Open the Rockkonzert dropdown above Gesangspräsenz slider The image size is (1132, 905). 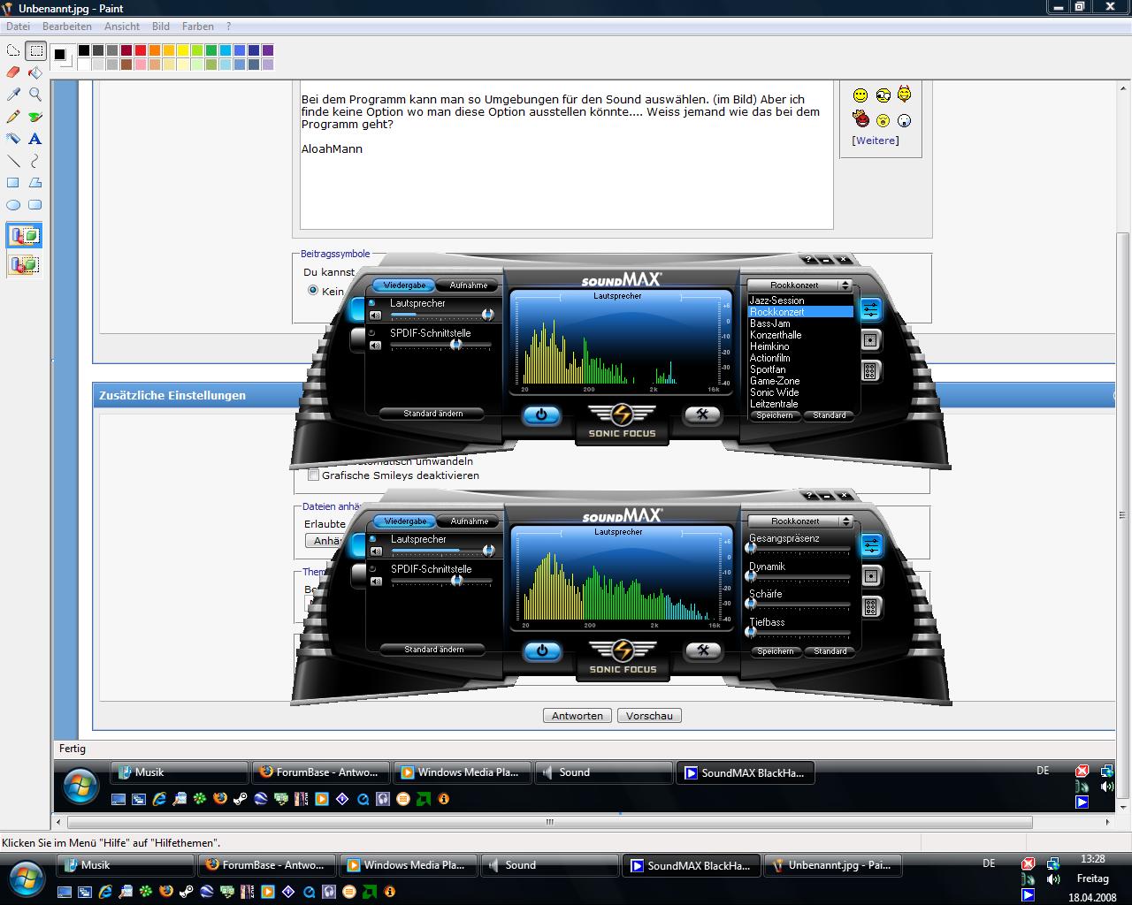point(800,521)
